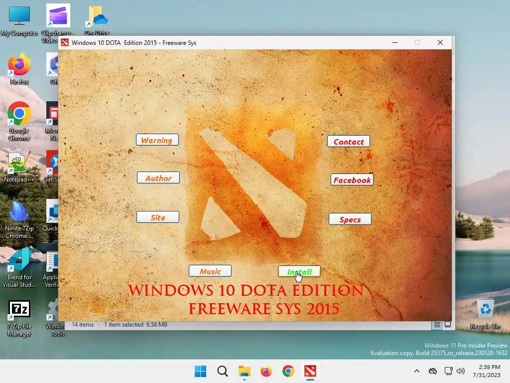Close the DOTA Edition window

click(440, 43)
